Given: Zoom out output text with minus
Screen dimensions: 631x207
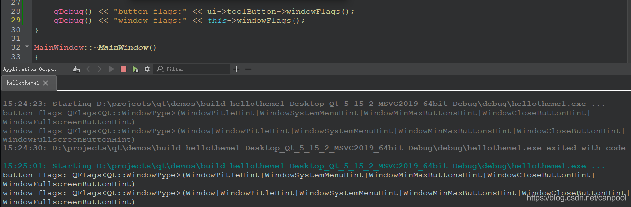Looking at the screenshot, I should [x=248, y=69].
